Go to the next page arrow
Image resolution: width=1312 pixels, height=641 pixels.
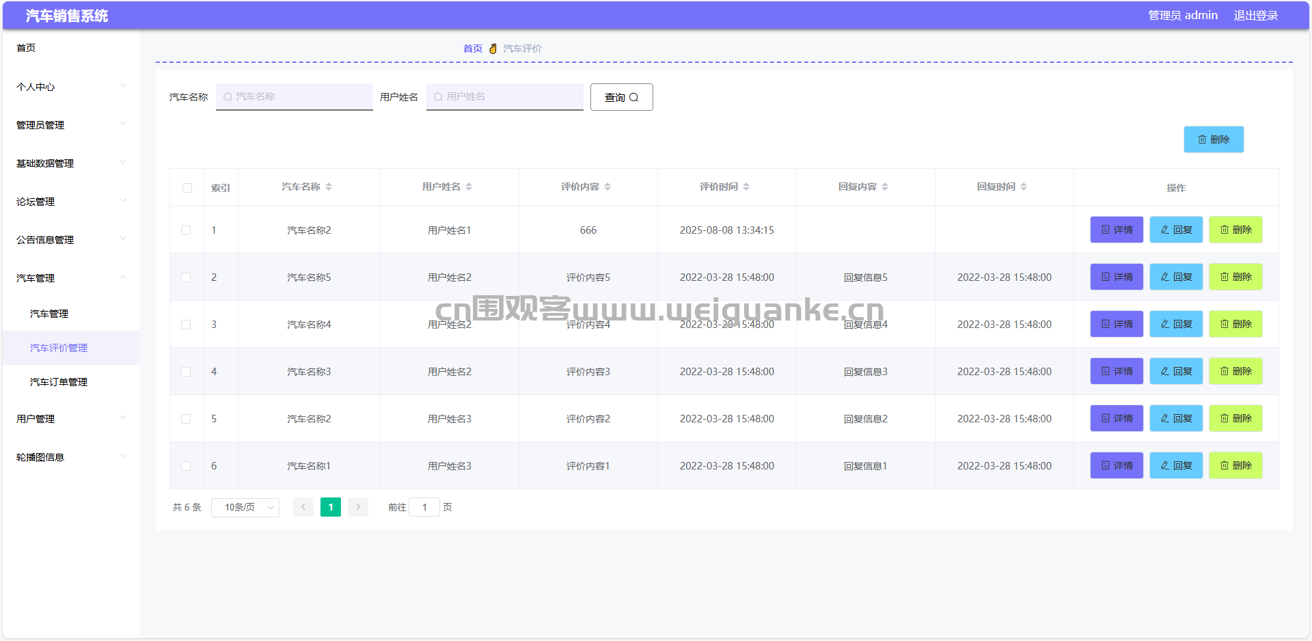point(358,507)
